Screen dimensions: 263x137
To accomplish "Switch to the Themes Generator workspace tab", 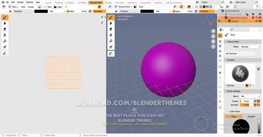I will [x=174, y=3].
